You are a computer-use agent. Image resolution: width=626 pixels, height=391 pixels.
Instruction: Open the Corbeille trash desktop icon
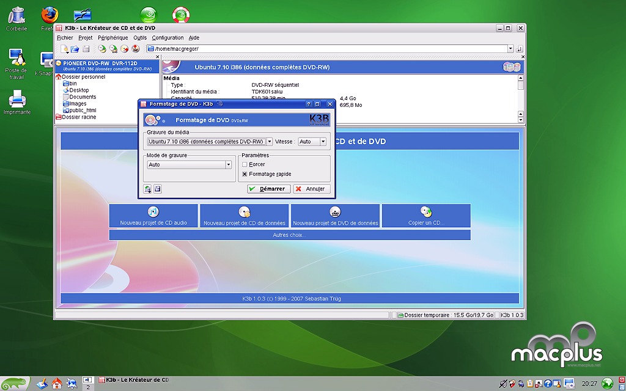click(x=17, y=15)
